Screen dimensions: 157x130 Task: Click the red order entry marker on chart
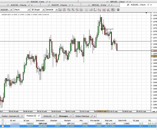click(x=107, y=30)
